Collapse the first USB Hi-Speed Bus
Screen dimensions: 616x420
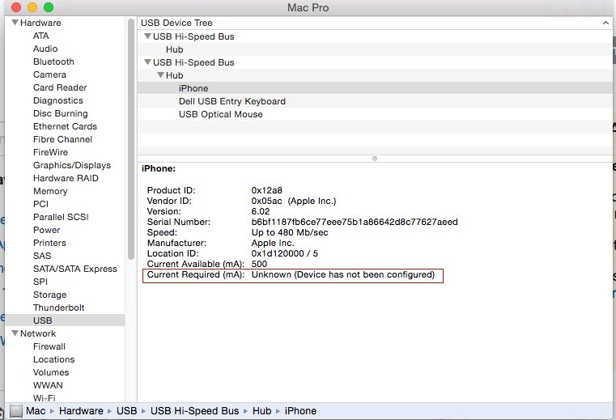point(147,36)
